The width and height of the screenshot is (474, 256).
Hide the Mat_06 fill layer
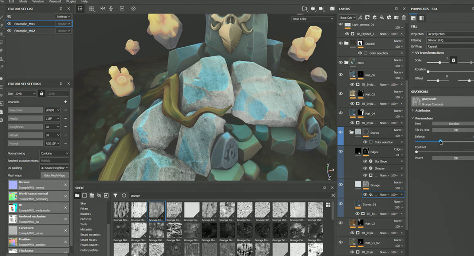341,74
